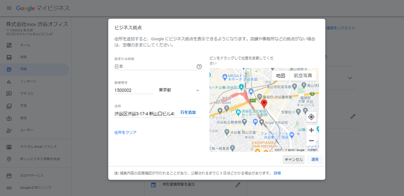
Task: Click the 詳細 link in the note
Action: (x=277, y=173)
